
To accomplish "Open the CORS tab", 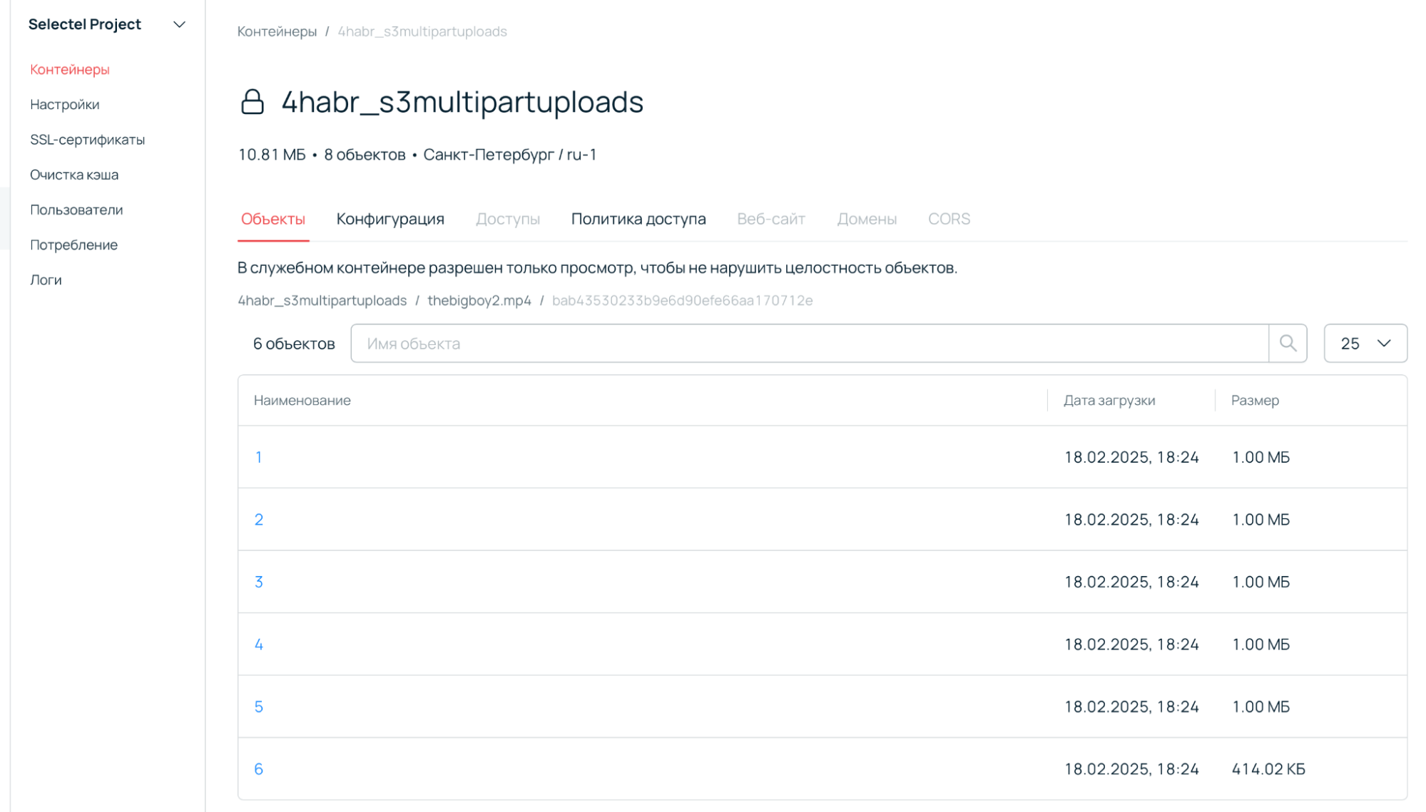I will point(948,219).
